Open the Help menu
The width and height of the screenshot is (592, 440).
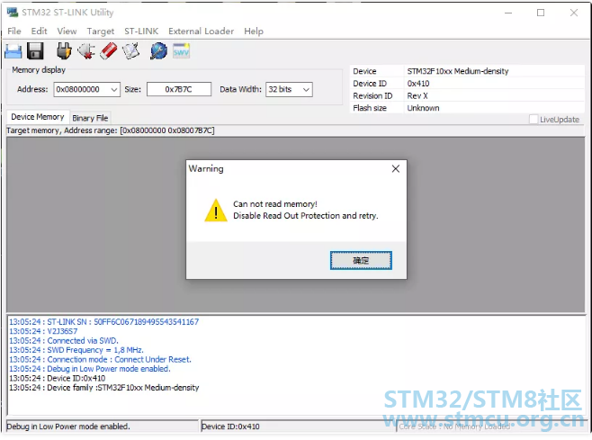[254, 31]
